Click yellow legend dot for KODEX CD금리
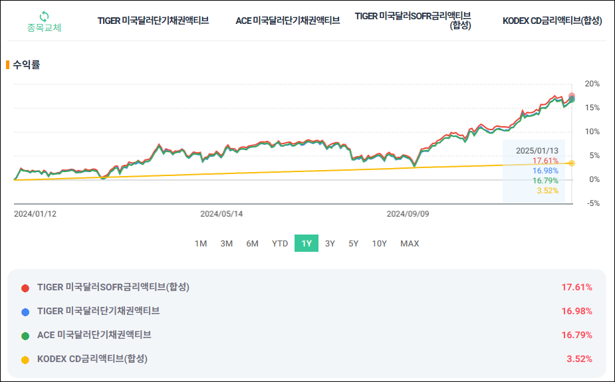The height and width of the screenshot is (382, 615). pos(25,360)
